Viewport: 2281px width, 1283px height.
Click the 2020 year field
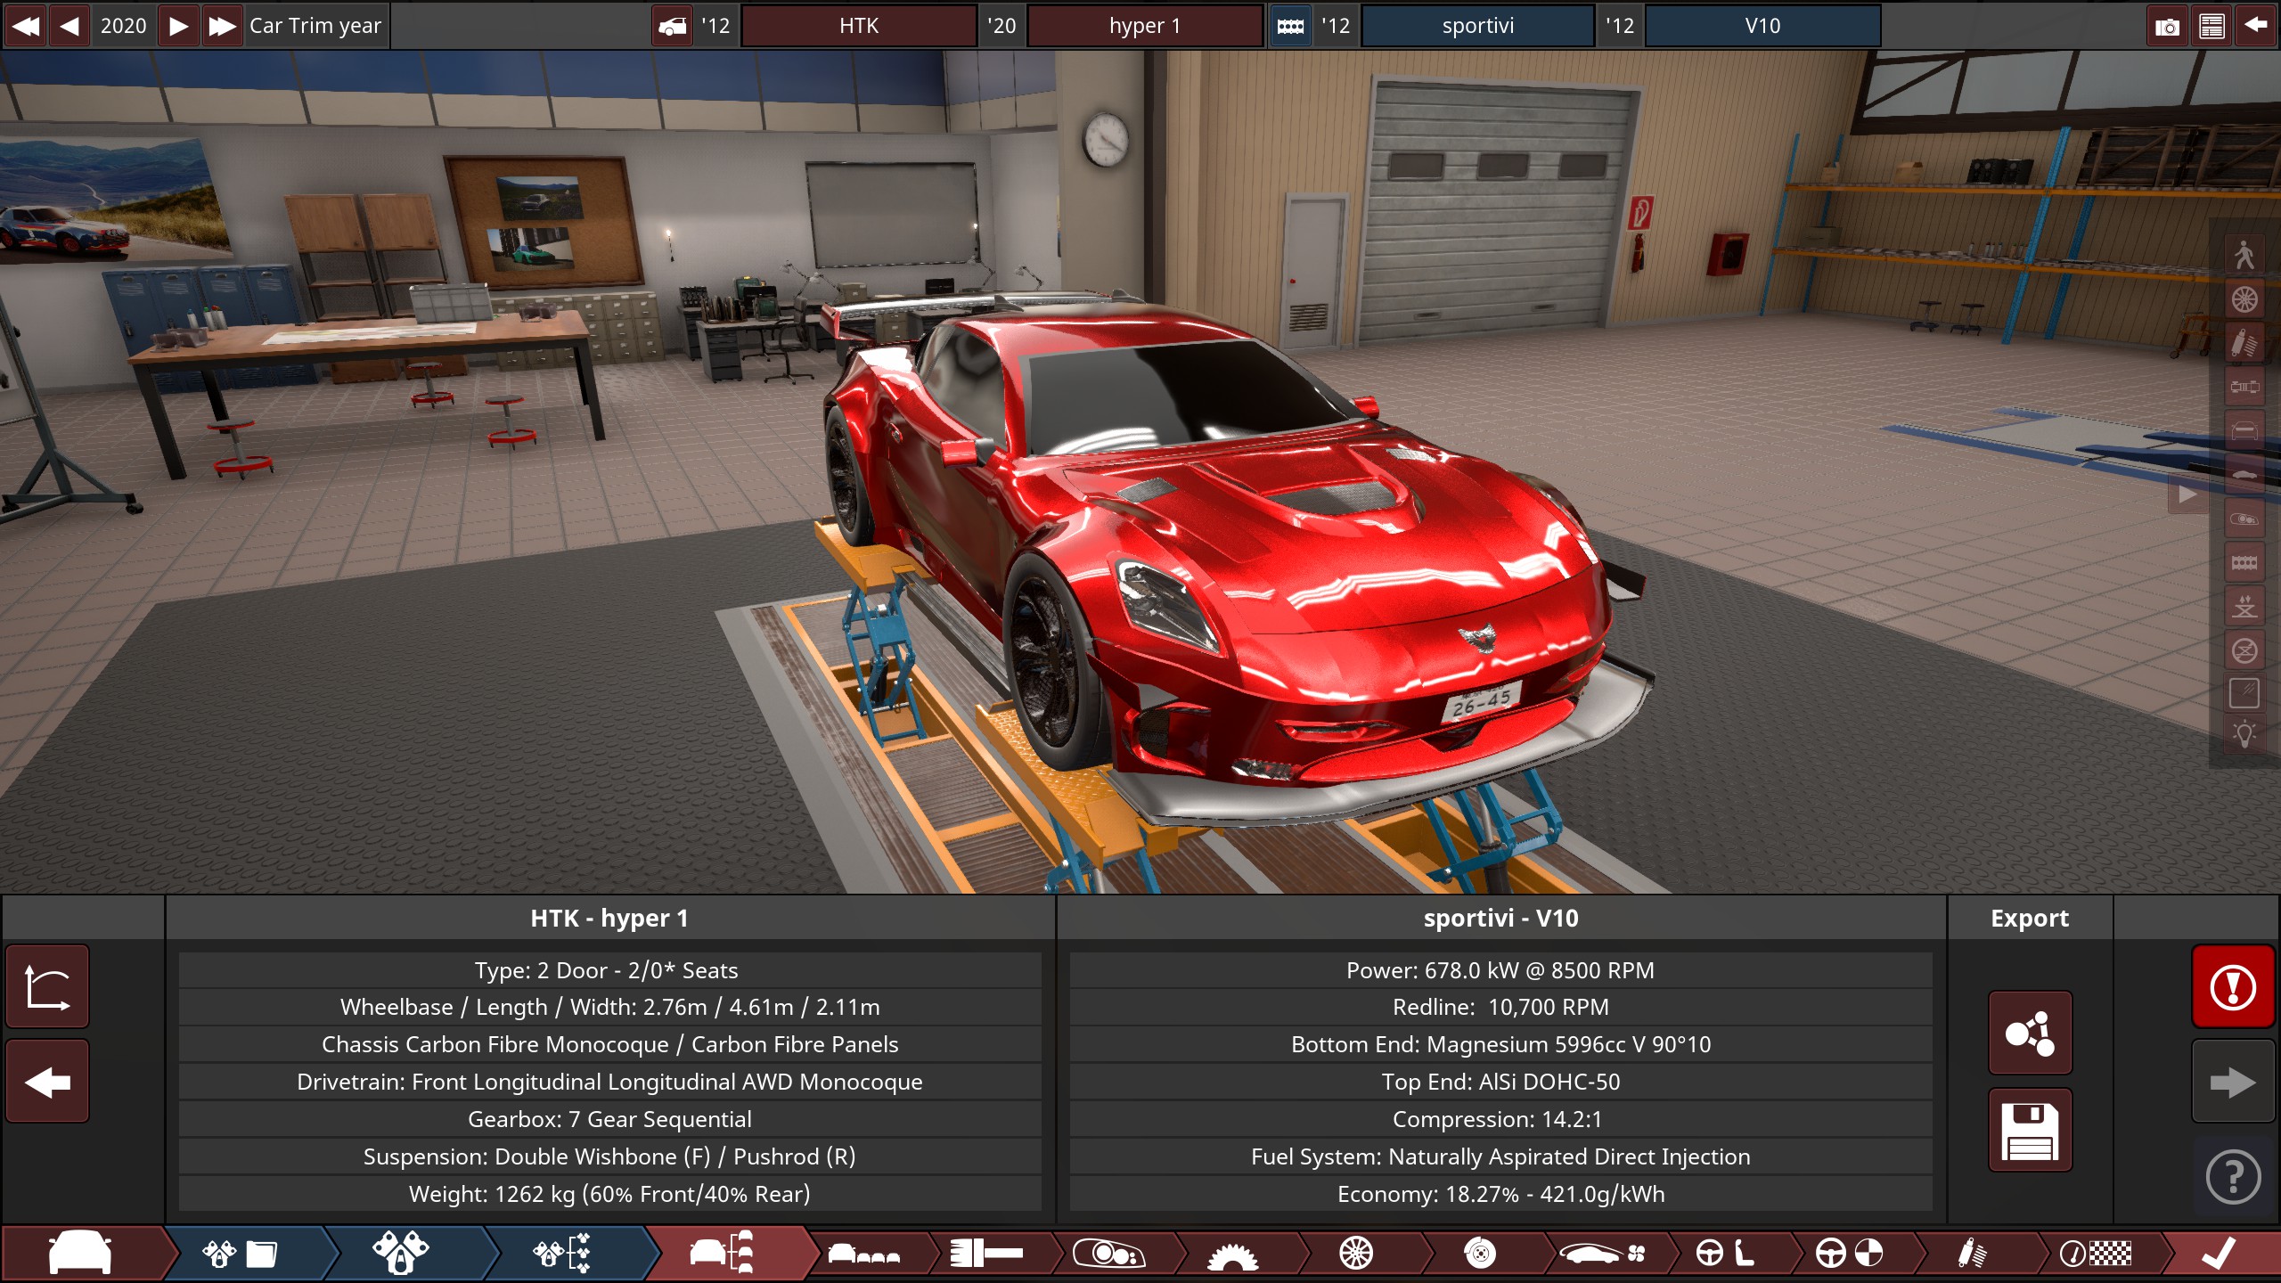123,26
